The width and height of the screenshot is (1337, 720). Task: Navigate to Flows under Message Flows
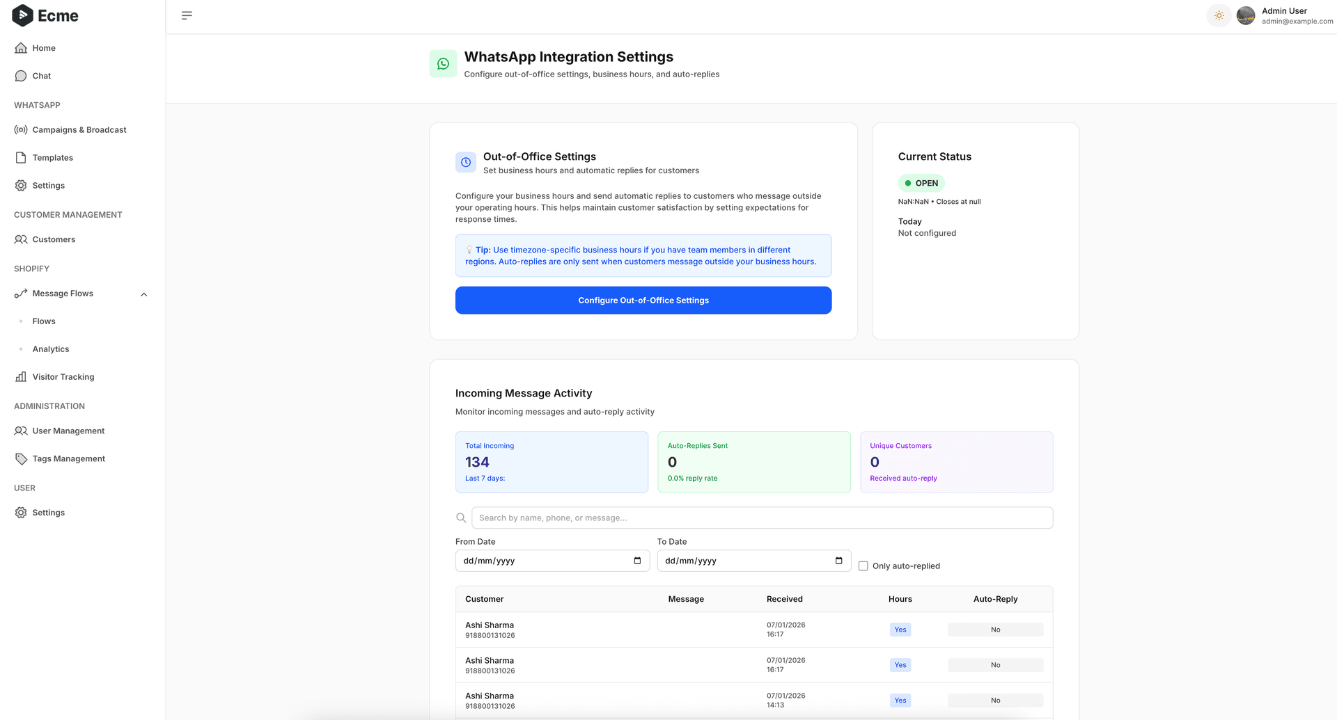(43, 321)
